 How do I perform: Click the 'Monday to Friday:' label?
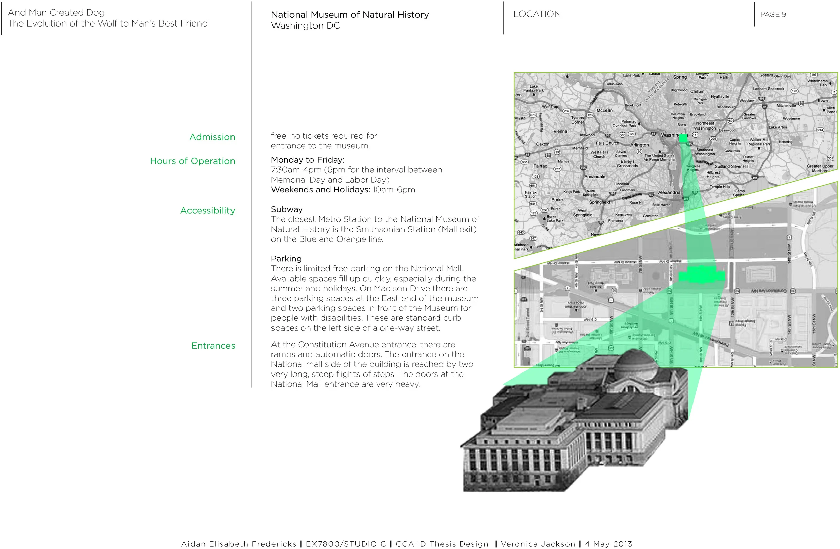point(307,160)
